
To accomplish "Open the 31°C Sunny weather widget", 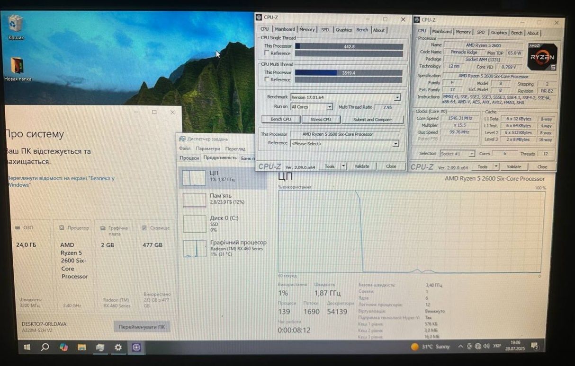I will click(x=430, y=347).
